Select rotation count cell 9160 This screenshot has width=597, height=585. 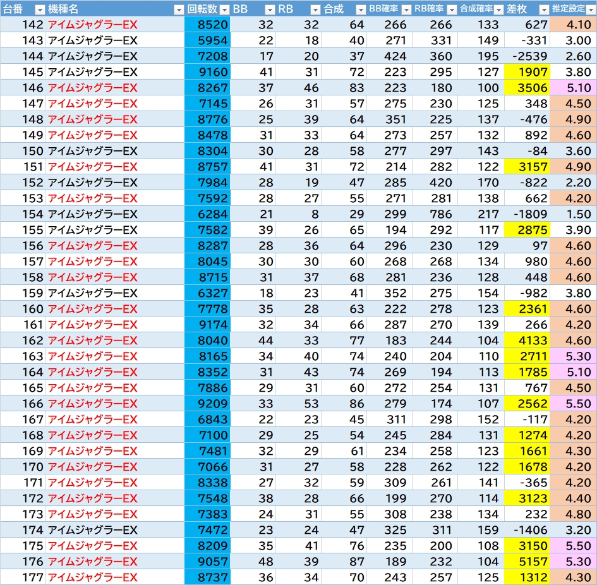click(x=207, y=71)
